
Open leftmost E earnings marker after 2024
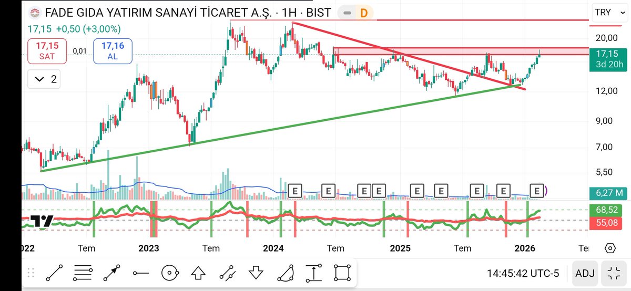coord(295,190)
